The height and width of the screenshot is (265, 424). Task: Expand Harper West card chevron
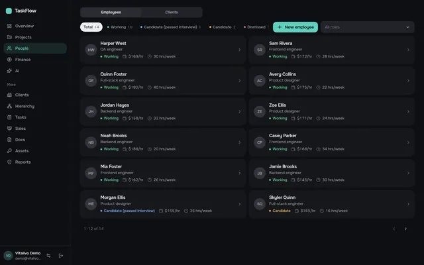click(x=240, y=50)
